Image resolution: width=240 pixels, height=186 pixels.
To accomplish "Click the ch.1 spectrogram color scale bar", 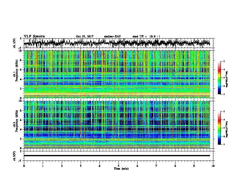I will pyautogui.click(x=219, y=78).
